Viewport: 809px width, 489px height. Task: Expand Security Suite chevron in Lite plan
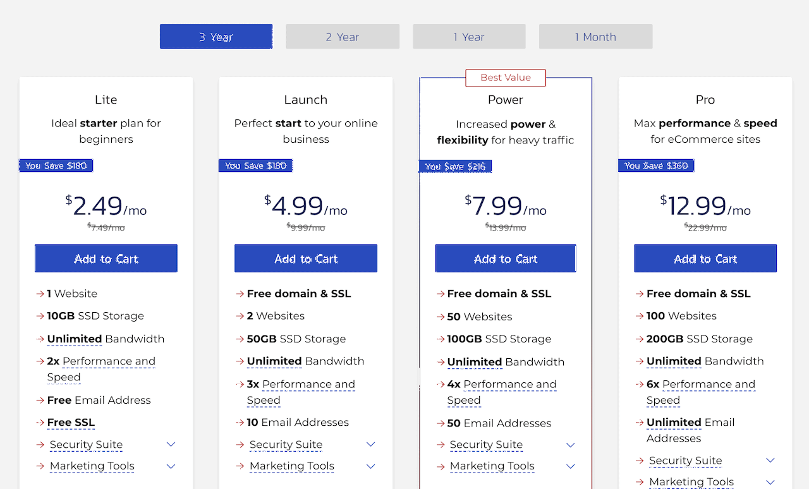171,445
